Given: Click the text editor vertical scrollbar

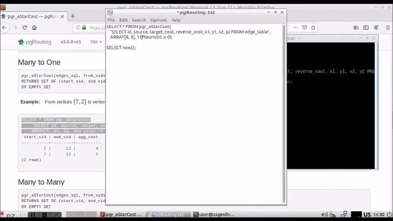Looking at the screenshot, I should click(x=284, y=114).
